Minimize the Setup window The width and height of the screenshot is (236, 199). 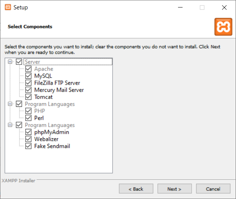click(180, 7)
